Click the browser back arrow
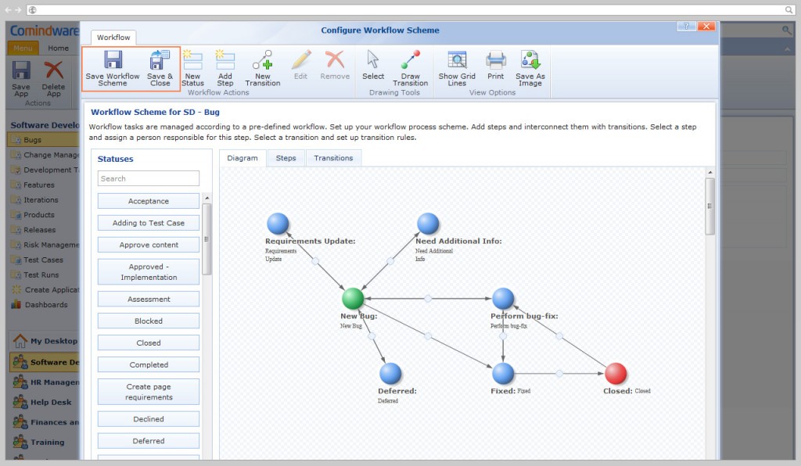This screenshot has width=801, height=466. 8,9
